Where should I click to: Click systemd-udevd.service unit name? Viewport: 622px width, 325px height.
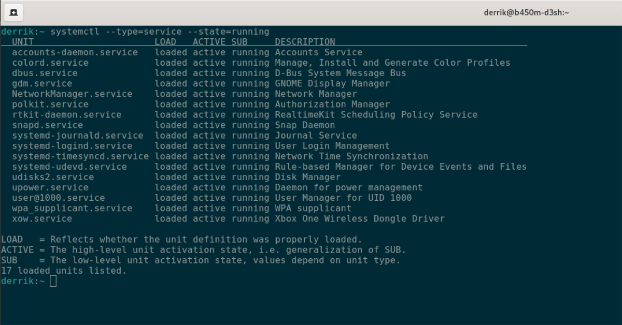click(69, 167)
